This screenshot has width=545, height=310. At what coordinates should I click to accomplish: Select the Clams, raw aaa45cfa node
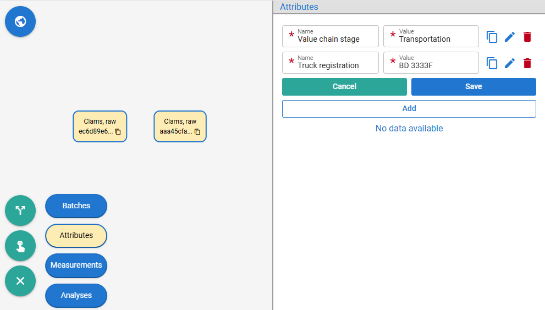click(x=180, y=126)
